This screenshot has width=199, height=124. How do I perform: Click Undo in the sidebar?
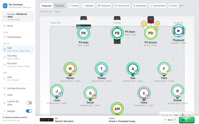[x=18, y=95]
